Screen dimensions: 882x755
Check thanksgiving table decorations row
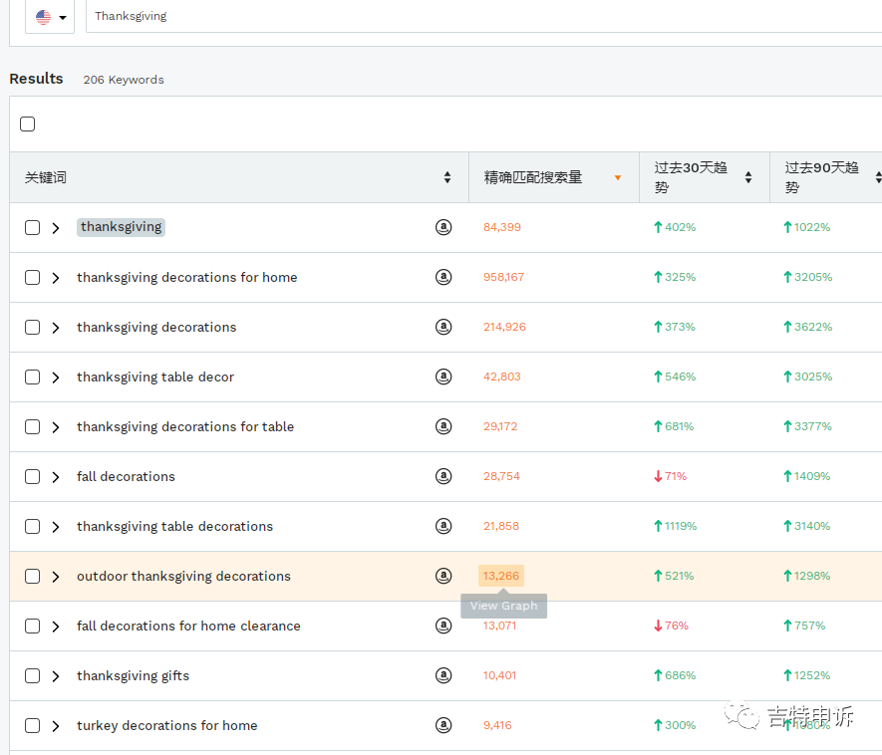(x=33, y=527)
